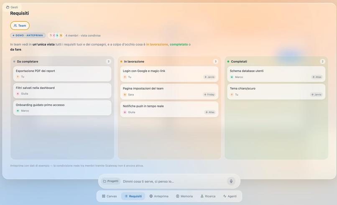
Task: Click Jarvis agent tag on Login con Google card
Action: tap(209, 77)
